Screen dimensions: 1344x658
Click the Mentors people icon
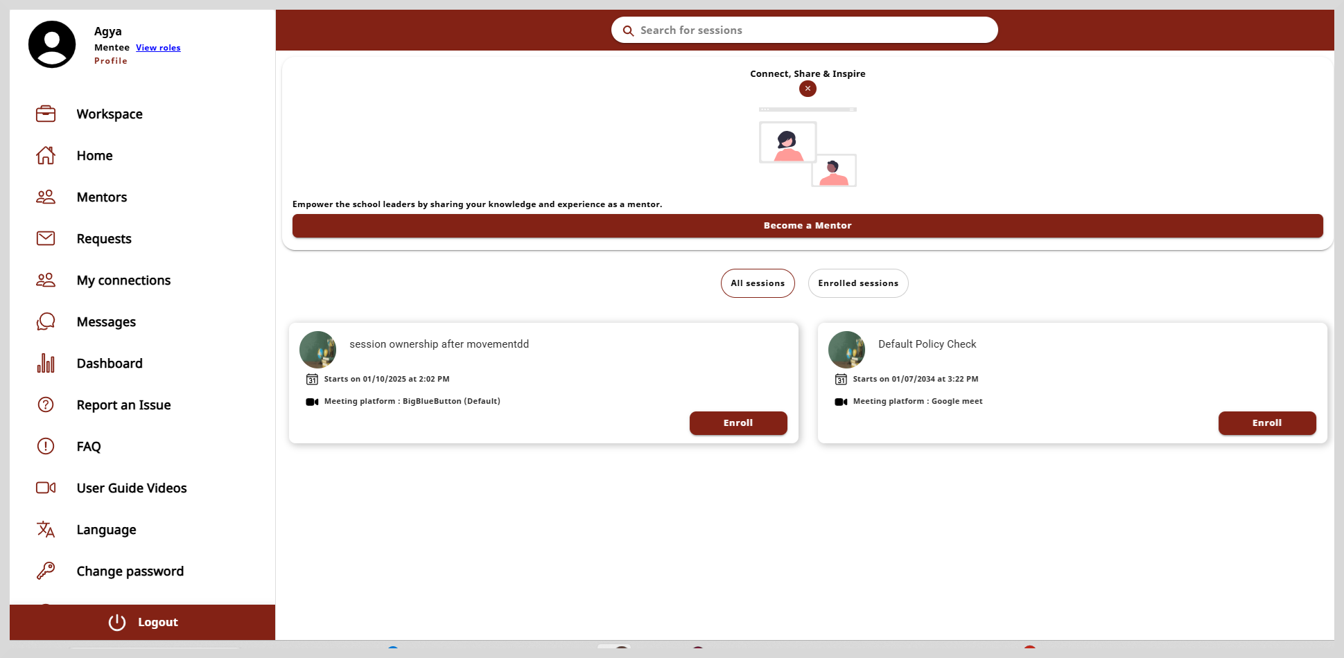(46, 197)
